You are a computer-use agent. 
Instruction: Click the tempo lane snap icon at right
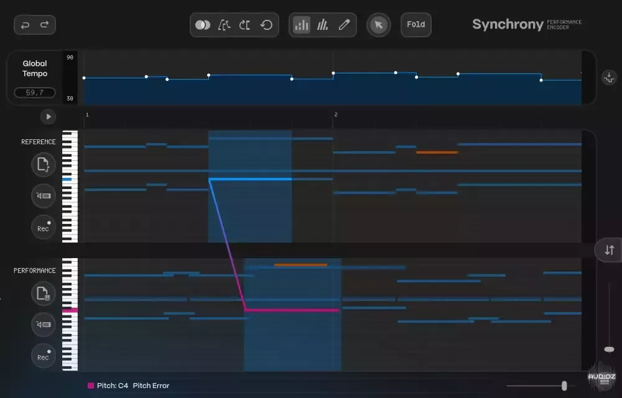(609, 77)
